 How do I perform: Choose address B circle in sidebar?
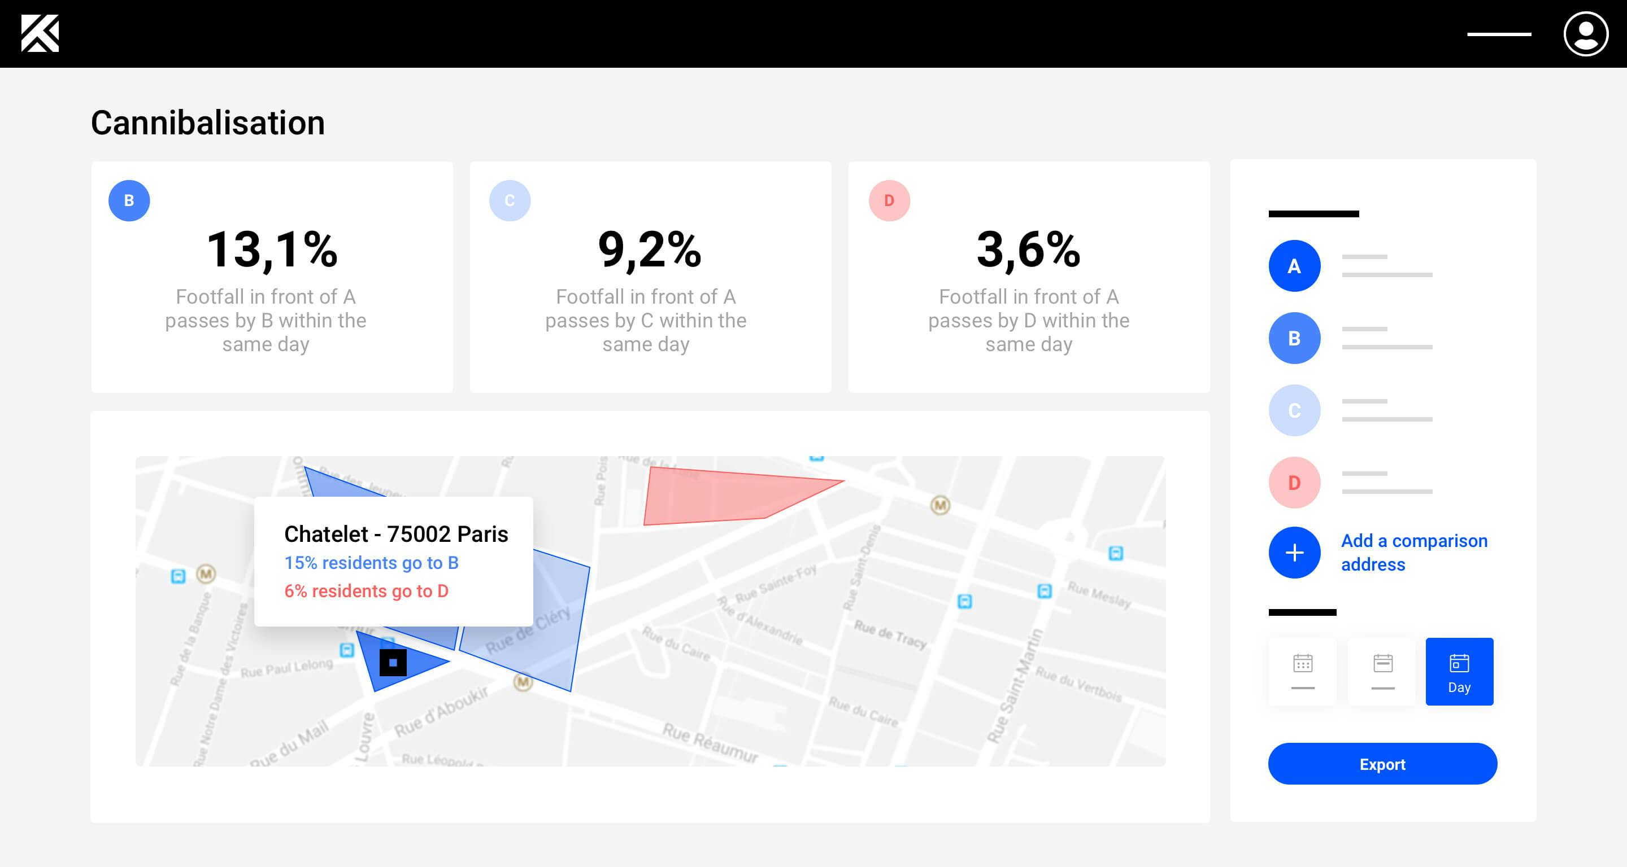1294,338
